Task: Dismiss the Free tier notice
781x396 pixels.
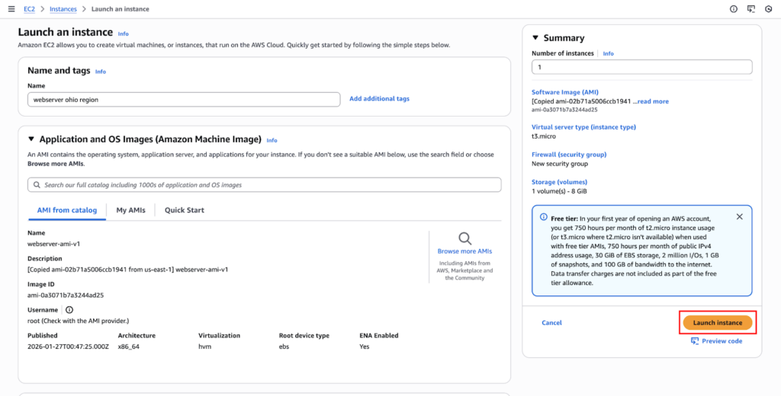Action: point(739,217)
